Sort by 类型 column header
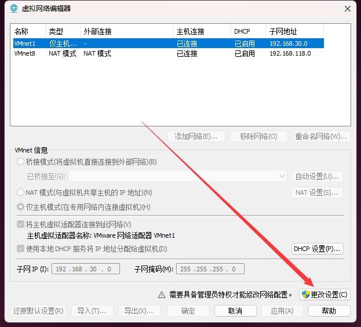This screenshot has width=361, height=327. tap(63, 31)
